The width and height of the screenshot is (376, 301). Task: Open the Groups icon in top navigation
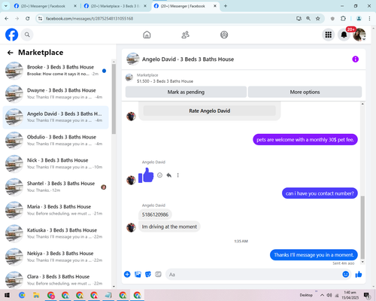tap(224, 35)
